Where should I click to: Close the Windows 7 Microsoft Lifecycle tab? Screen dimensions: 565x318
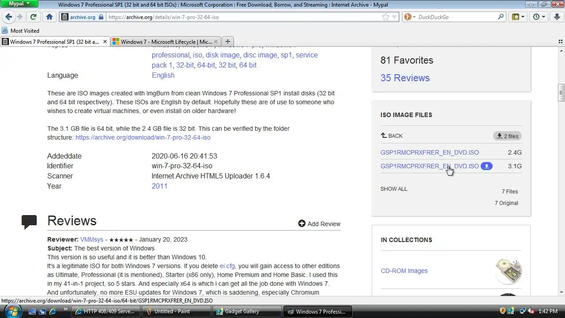216,42
